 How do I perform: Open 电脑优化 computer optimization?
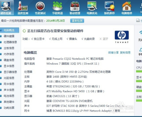point(92,8)
